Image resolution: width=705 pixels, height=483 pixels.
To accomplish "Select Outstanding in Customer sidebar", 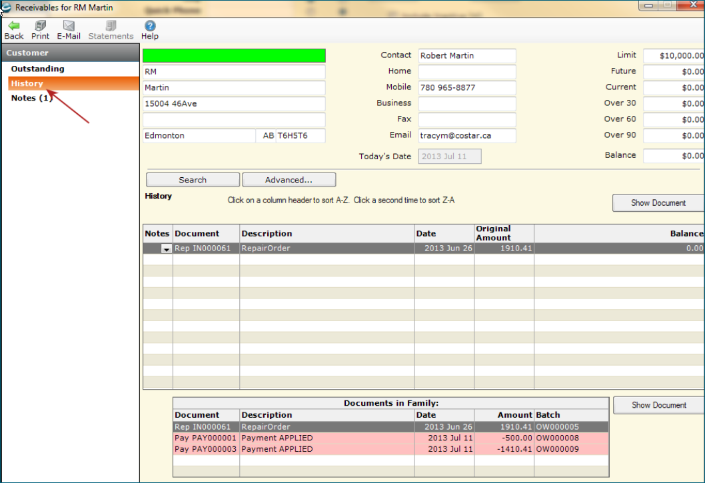I will click(x=38, y=69).
